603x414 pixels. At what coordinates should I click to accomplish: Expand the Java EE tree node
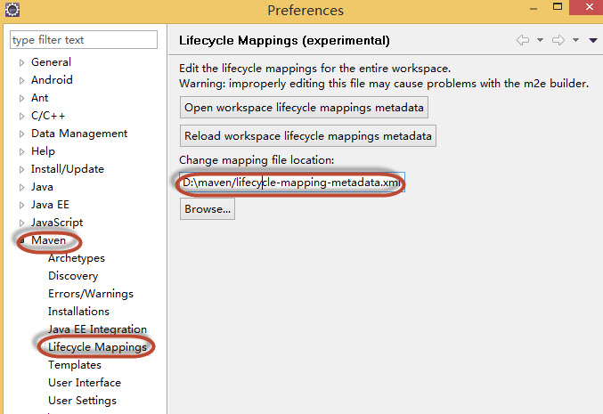click(21, 205)
